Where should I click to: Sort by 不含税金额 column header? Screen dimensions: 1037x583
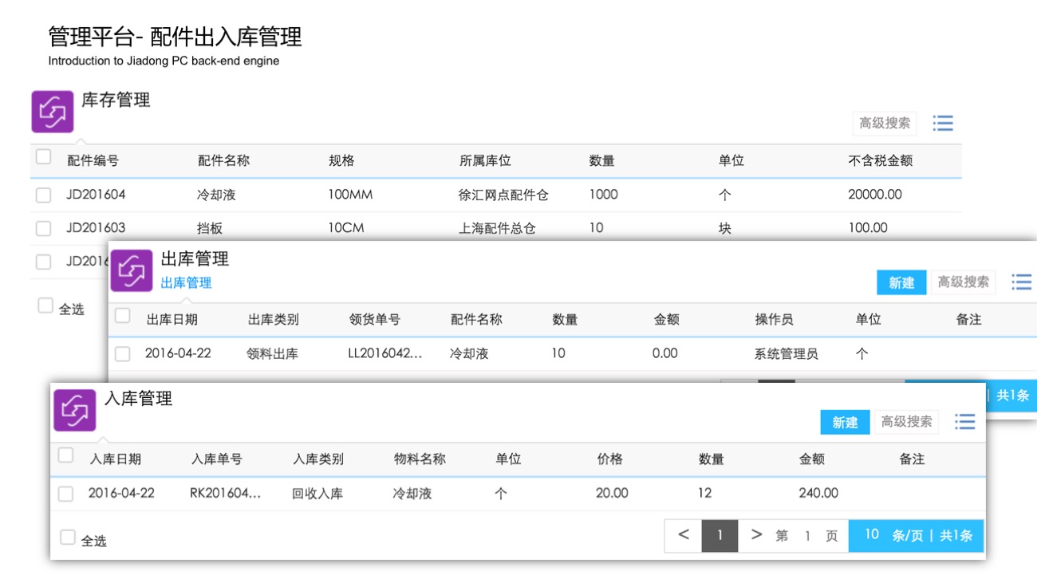[880, 161]
